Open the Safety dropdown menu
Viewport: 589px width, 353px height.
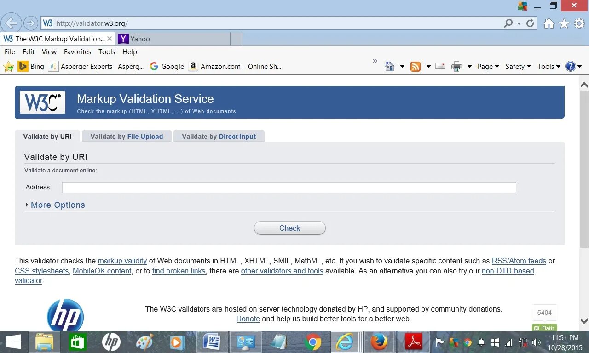coord(518,67)
